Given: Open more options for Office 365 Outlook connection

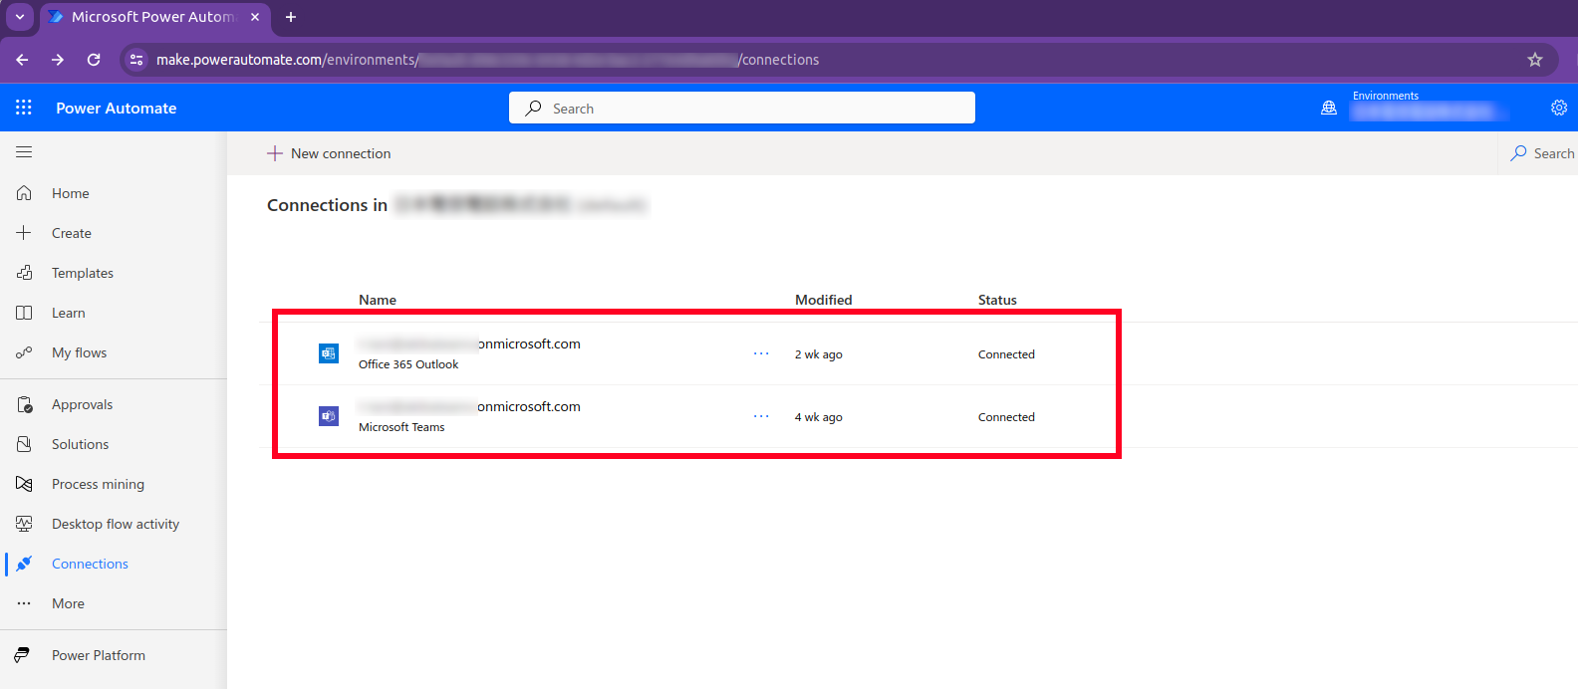Looking at the screenshot, I should coord(761,353).
